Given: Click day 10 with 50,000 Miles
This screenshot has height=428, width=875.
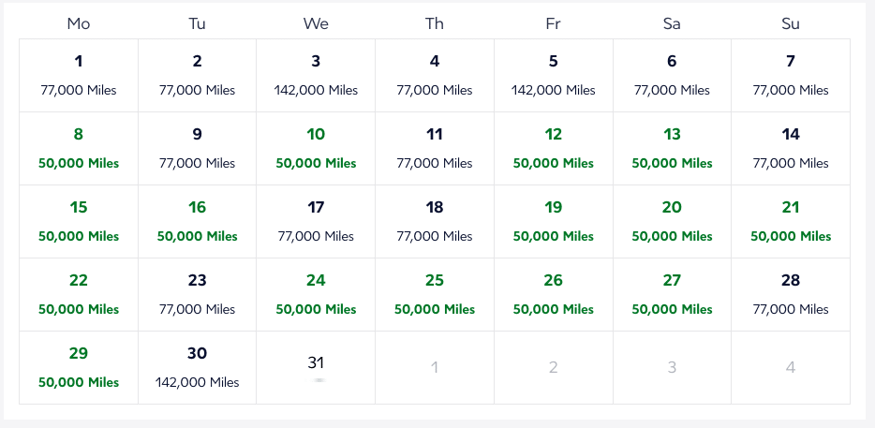Looking at the screenshot, I should (316, 148).
